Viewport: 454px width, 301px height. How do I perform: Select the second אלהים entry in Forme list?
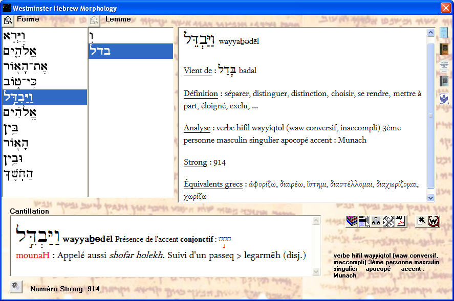point(45,52)
